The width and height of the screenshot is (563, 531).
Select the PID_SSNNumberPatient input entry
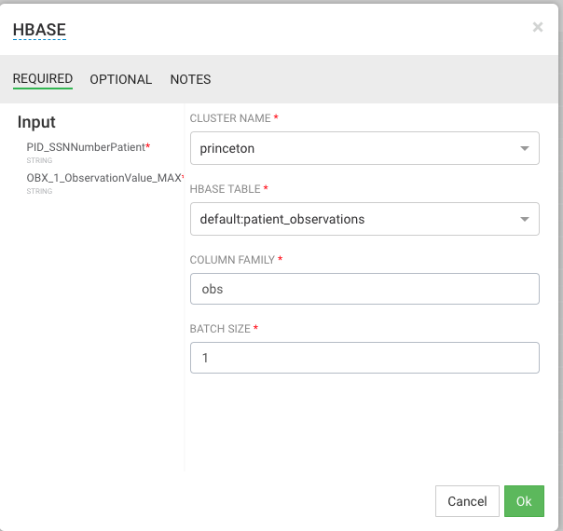point(88,147)
